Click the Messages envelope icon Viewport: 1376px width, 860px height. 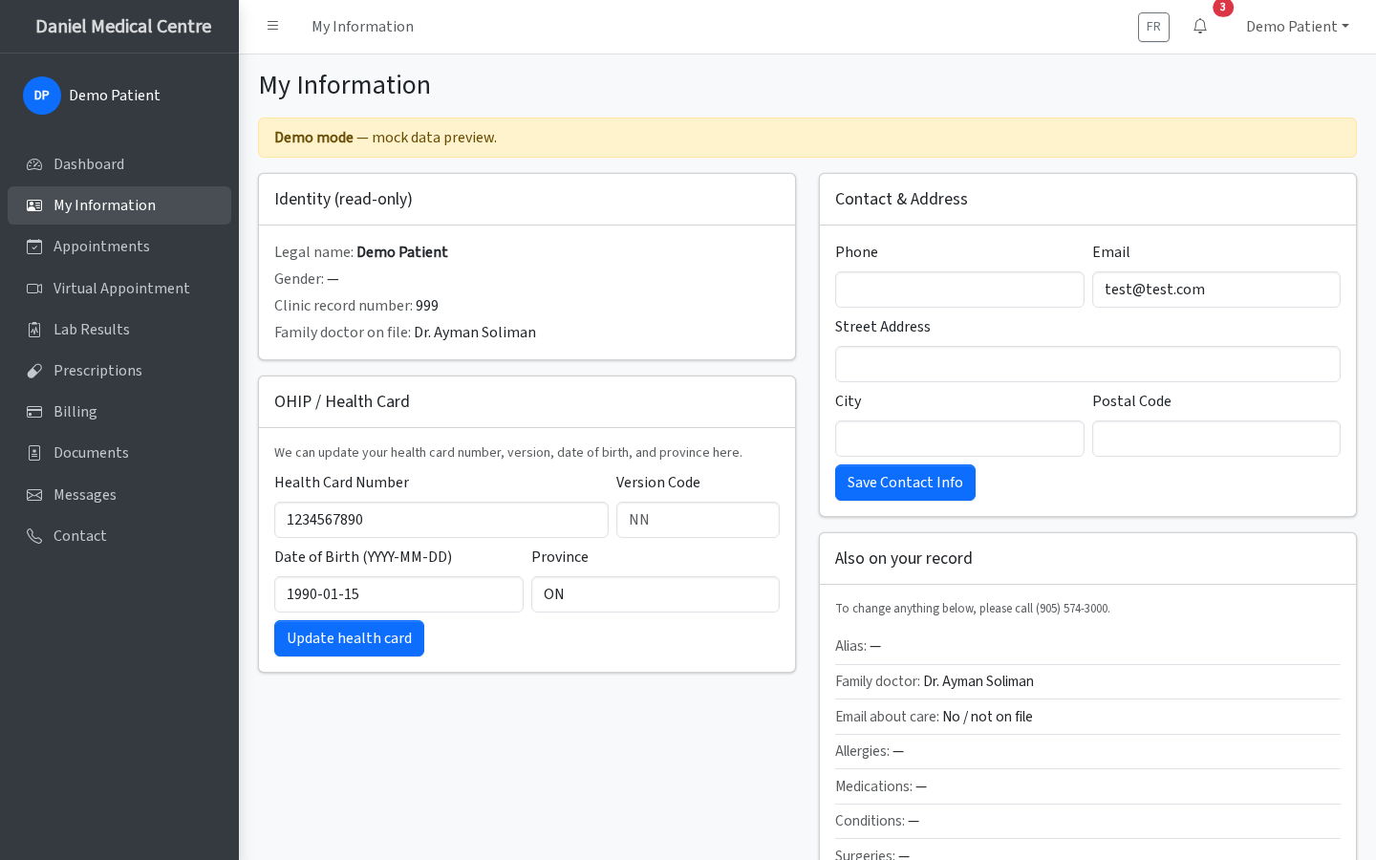[x=34, y=495]
